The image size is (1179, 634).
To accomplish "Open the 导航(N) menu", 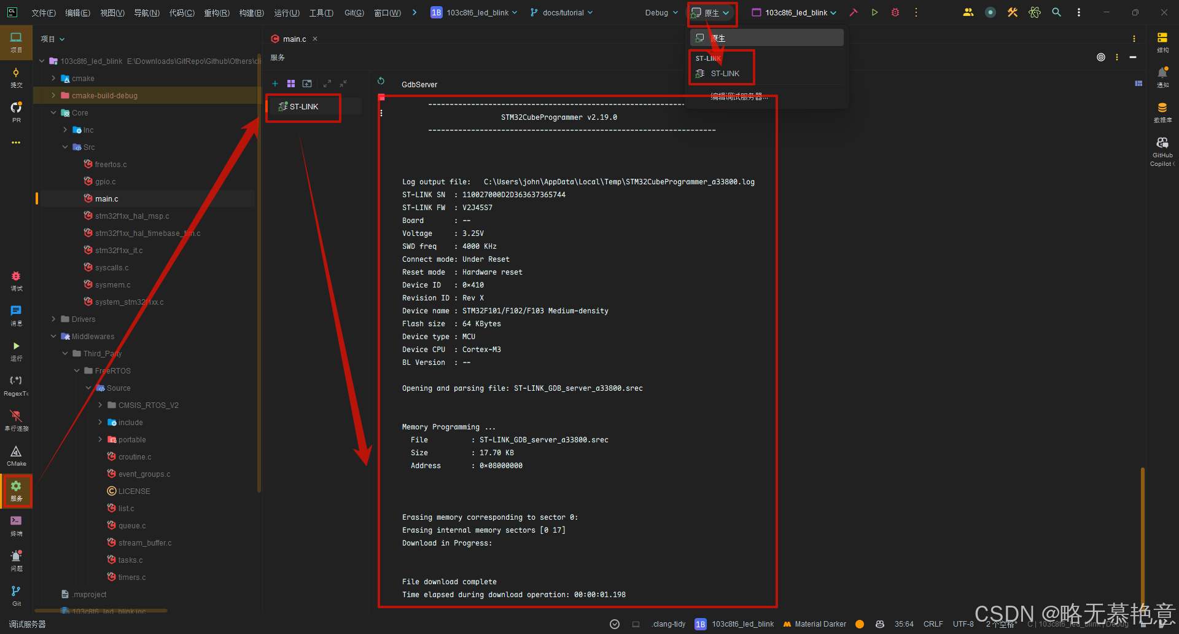I will tap(147, 12).
